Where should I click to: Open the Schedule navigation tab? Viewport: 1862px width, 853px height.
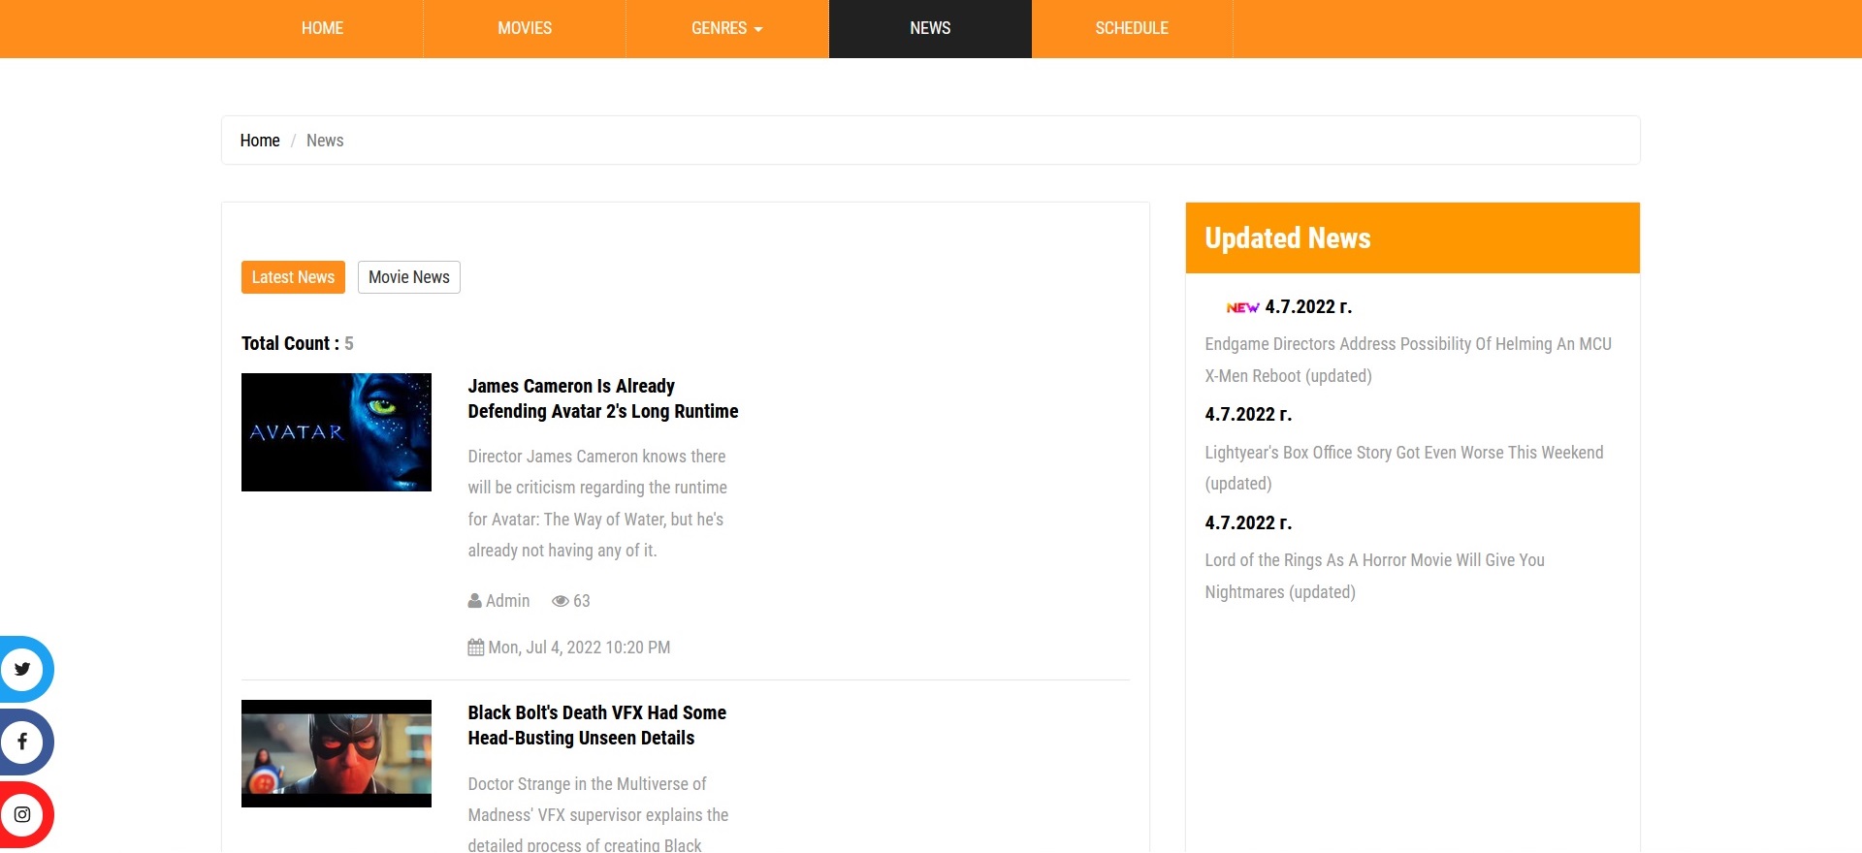1132,28
